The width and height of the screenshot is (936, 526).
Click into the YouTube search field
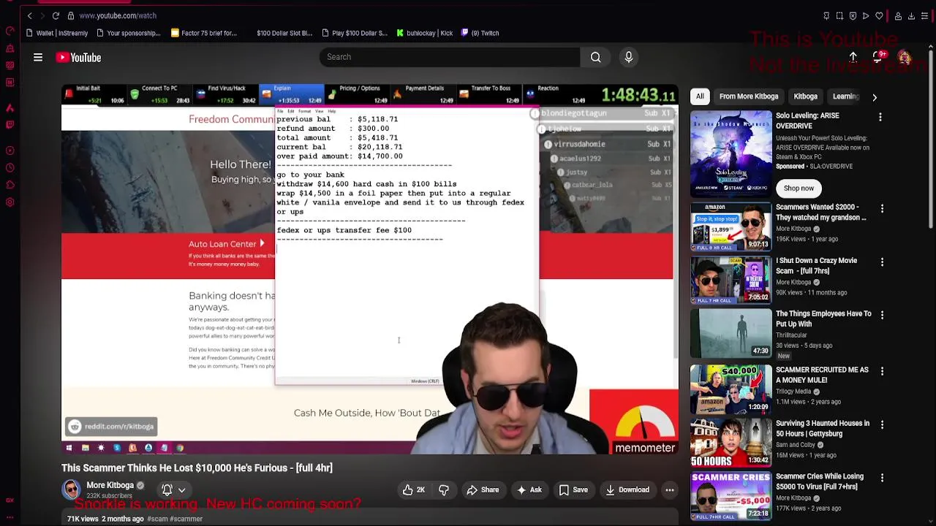pyautogui.click(x=450, y=57)
